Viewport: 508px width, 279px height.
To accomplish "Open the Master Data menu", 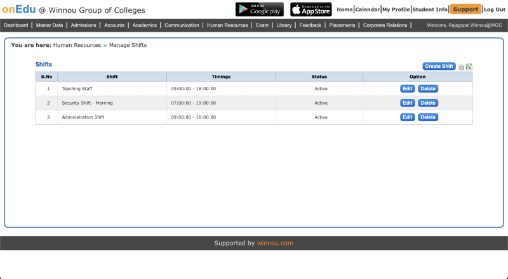I will tap(50, 25).
